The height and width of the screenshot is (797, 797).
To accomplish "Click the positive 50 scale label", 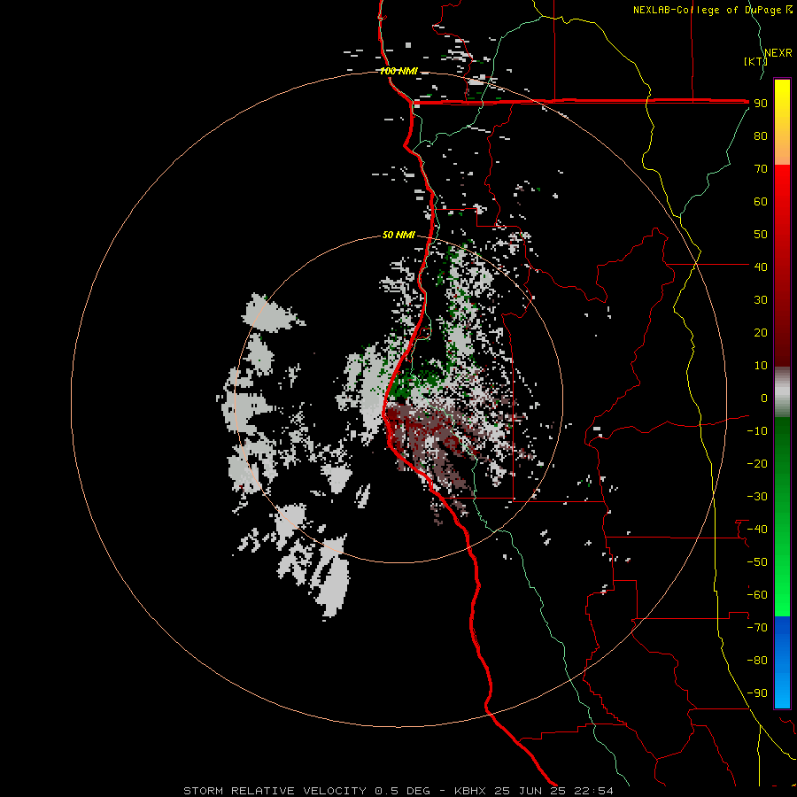I will (761, 235).
